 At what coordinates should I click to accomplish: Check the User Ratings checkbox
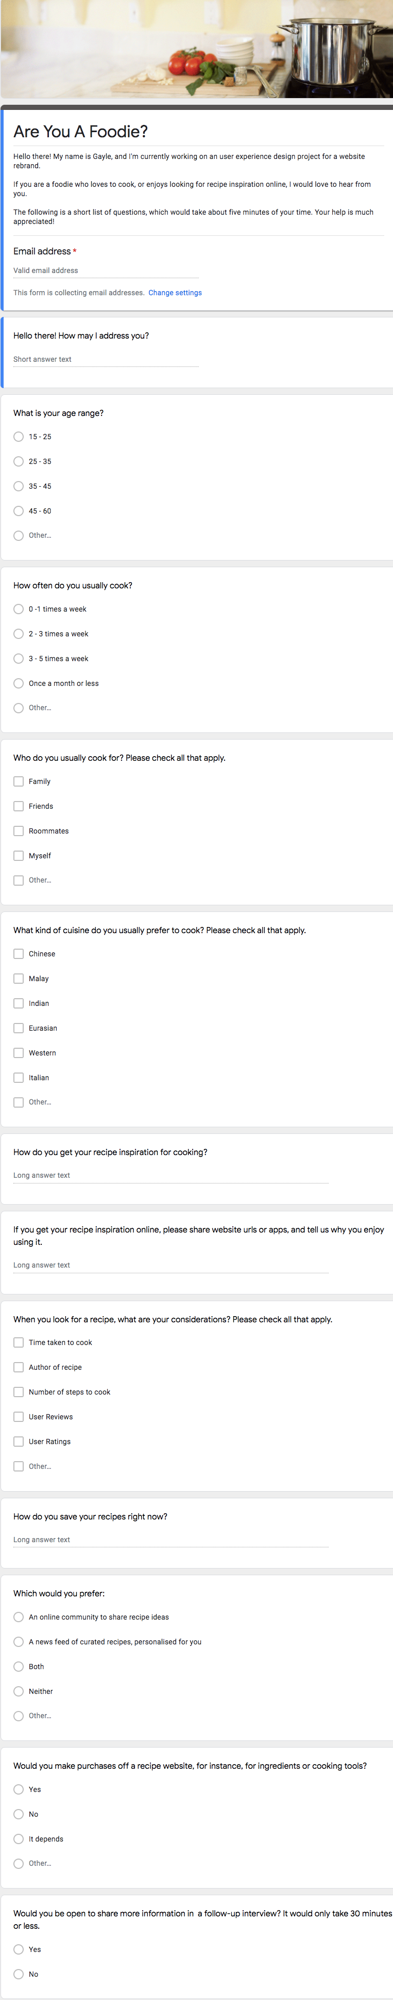(x=19, y=1442)
